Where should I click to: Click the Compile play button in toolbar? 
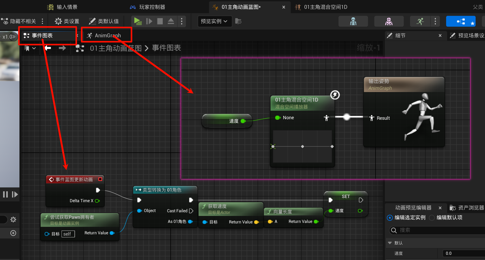click(137, 21)
